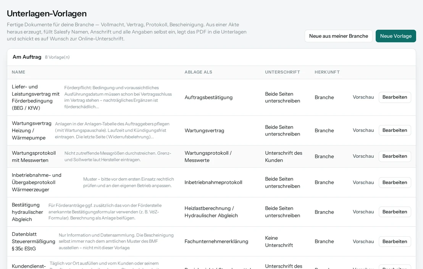Click the "NAME" column header

click(19, 72)
